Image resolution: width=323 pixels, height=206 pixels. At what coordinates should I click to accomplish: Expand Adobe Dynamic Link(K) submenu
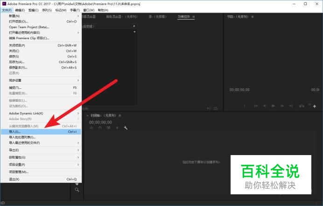coord(41,113)
